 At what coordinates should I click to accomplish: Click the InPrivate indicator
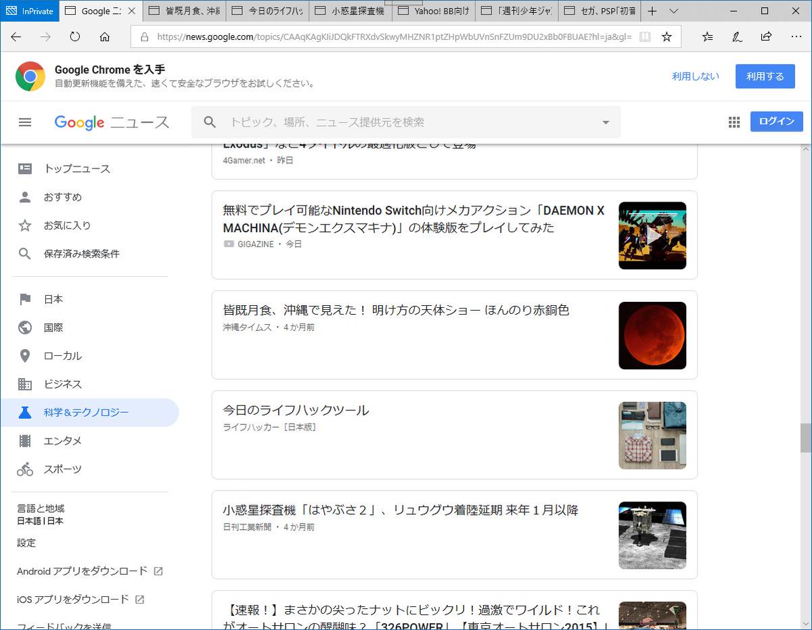coord(30,12)
